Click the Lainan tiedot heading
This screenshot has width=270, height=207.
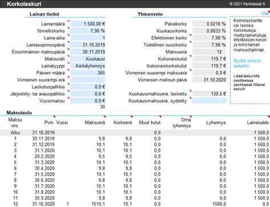[x=44, y=14]
